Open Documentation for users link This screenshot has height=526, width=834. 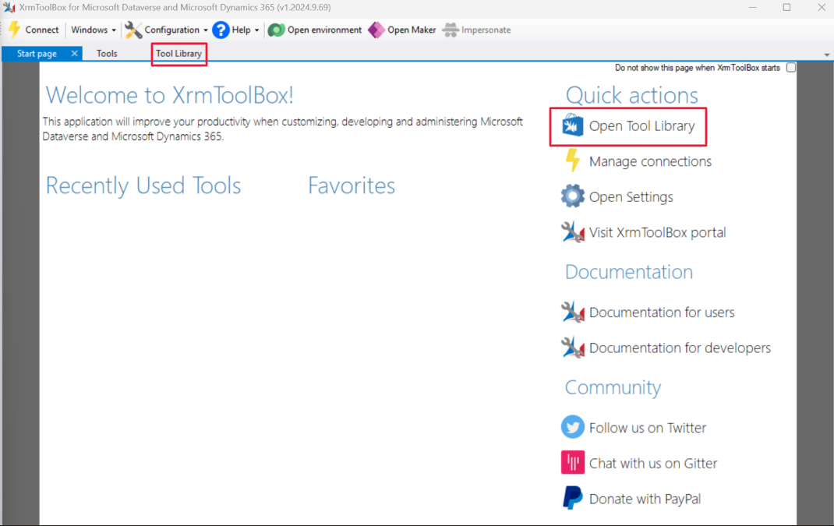[662, 312]
